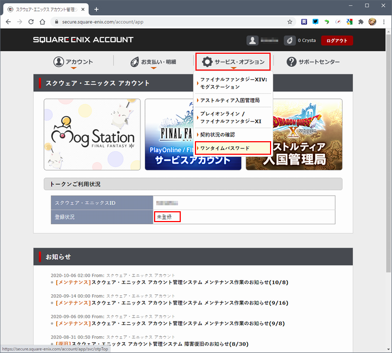Screen dimensions: 392x353
Task: Click the lock icon in address bar
Action: 57,22
